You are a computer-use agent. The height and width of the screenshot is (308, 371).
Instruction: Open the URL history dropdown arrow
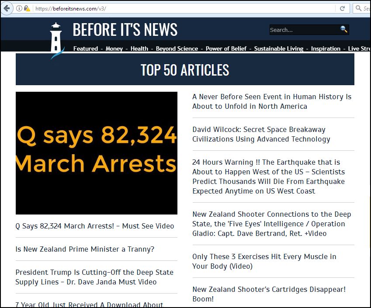click(330, 8)
